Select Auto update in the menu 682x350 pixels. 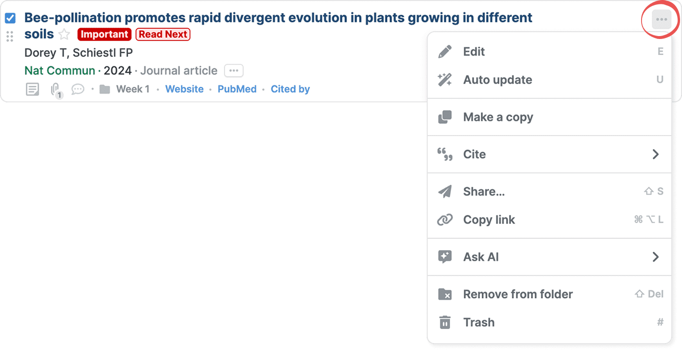click(497, 80)
